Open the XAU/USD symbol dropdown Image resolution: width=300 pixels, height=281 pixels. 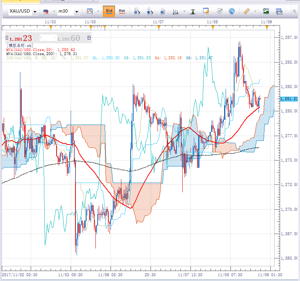(x=35, y=12)
